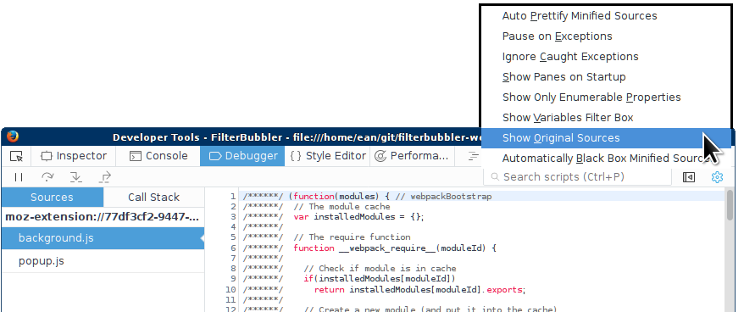Enable Show Original Sources option
The width and height of the screenshot is (744, 312).
pos(606,138)
